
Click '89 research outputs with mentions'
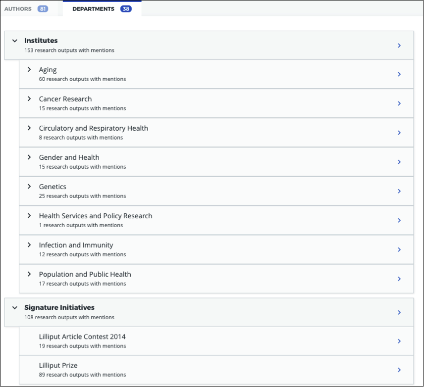pyautogui.click(x=83, y=375)
